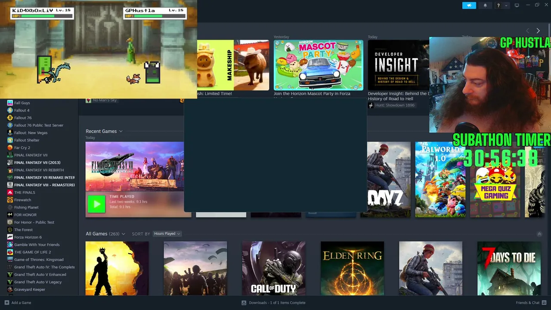Select FINAL FANTASY VII REBIRTH in list
Screen dimensions: 551x310
click(39, 170)
